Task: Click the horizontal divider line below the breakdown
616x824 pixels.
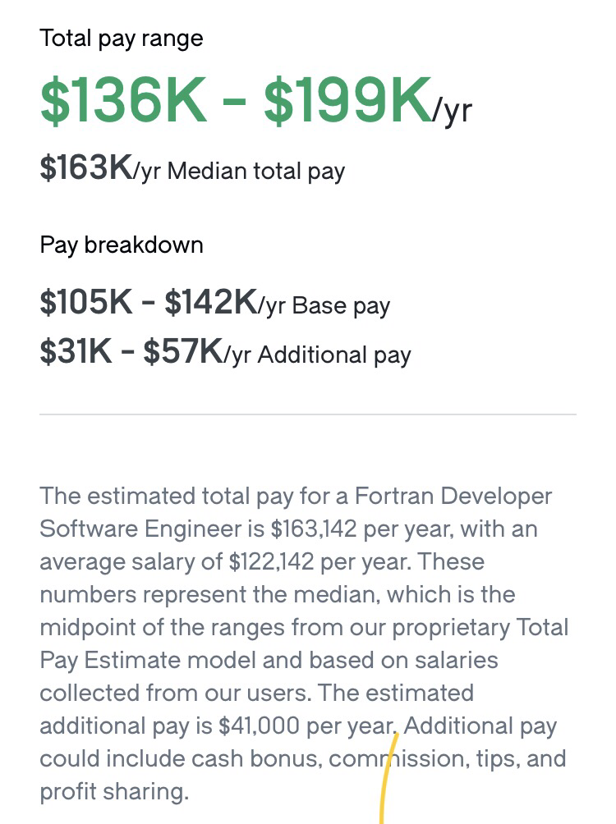Action: pos(308,414)
